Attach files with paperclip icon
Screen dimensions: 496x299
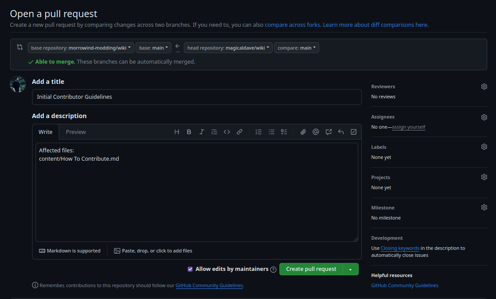click(x=303, y=132)
